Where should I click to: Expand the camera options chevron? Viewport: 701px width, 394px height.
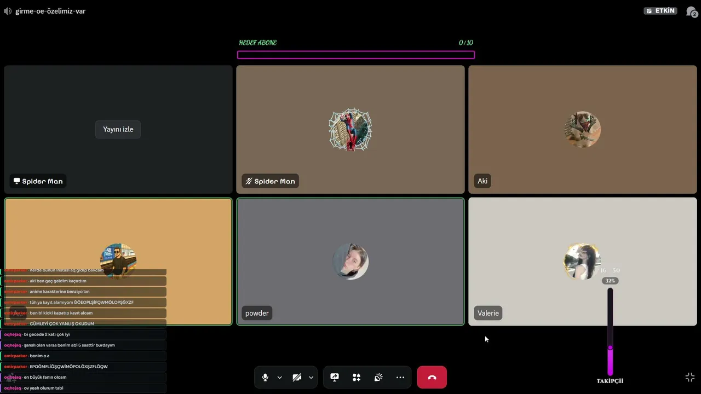tap(311, 378)
